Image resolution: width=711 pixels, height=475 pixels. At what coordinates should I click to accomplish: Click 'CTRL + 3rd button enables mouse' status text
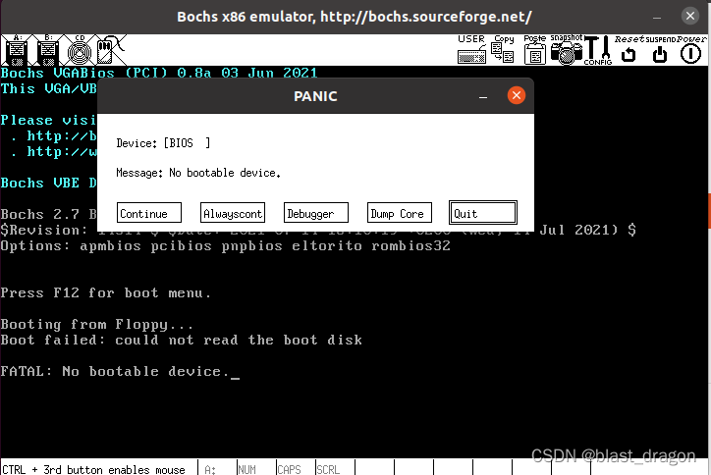point(93,469)
